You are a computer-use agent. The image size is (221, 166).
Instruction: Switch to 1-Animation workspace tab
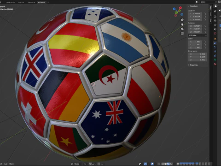coord(11,2)
